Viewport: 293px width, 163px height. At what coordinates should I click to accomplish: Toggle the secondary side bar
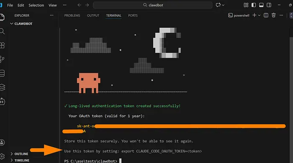pyautogui.click(x=269, y=5)
